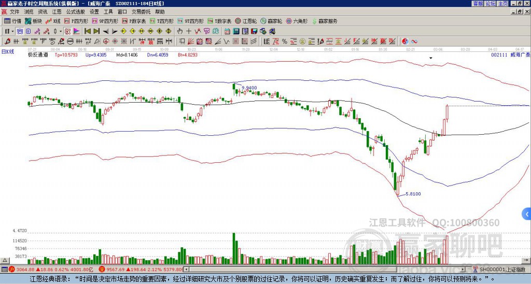Select the percent % tool
531x284 pixels.
click(x=285, y=41)
